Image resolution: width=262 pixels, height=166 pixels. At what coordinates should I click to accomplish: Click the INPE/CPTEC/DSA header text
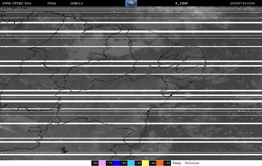16,3
